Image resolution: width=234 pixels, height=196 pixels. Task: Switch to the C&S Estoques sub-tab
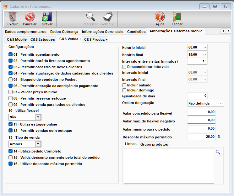[x=42, y=39]
